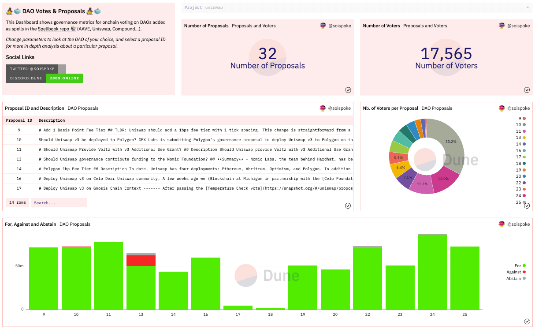Viewport: 535px width, 329px height.
Task: Click the 6.4% yellow pie slice
Action: coord(400,168)
